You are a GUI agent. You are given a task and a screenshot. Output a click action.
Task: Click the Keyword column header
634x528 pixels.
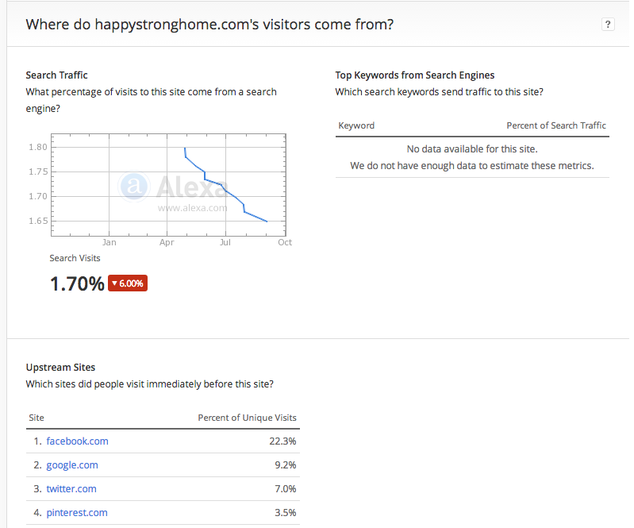point(356,125)
